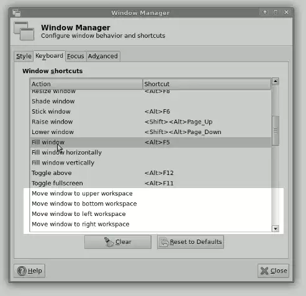Screen dimensions: 306x296
Task: Open the Advanced tab
Action: (103, 56)
